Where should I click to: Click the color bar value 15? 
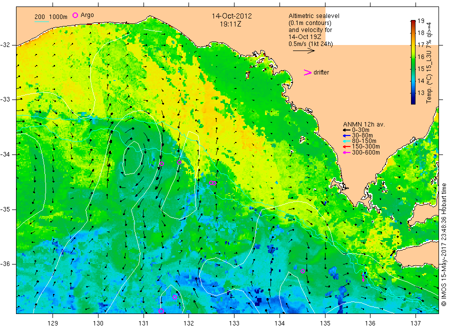coord(420,69)
